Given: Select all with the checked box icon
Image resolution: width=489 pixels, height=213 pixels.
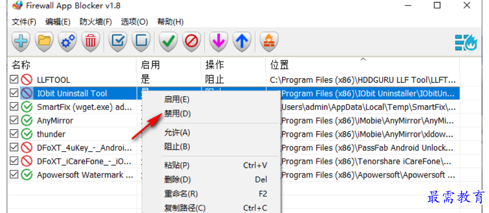Looking at the screenshot, I should pyautogui.click(x=118, y=42).
